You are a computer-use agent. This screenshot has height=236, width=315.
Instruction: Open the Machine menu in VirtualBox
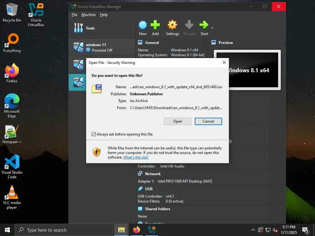point(89,15)
